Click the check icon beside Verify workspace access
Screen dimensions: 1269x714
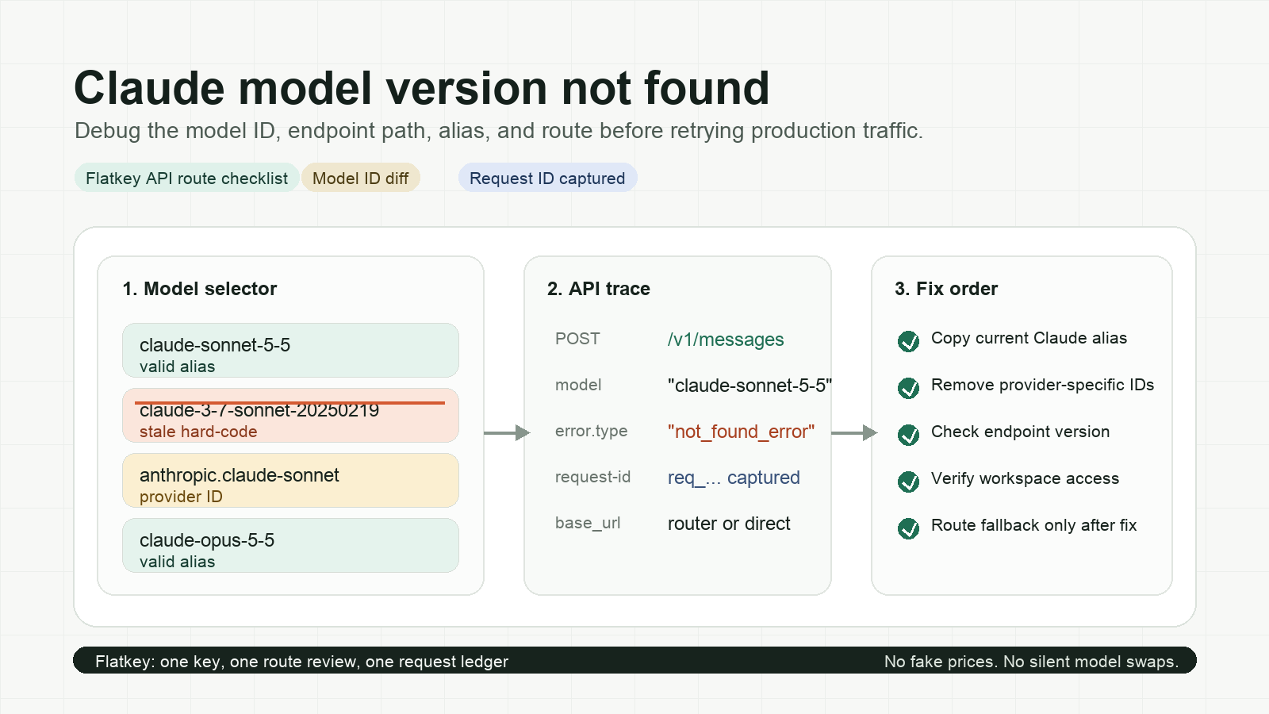tap(908, 482)
